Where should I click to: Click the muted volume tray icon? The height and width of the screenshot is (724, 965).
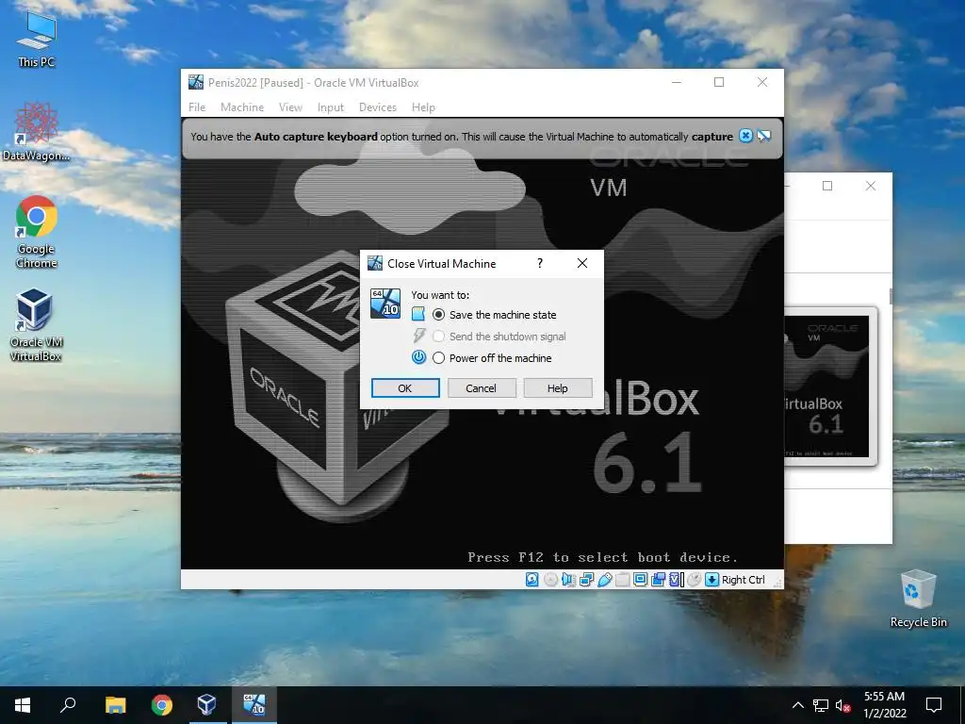[842, 705]
